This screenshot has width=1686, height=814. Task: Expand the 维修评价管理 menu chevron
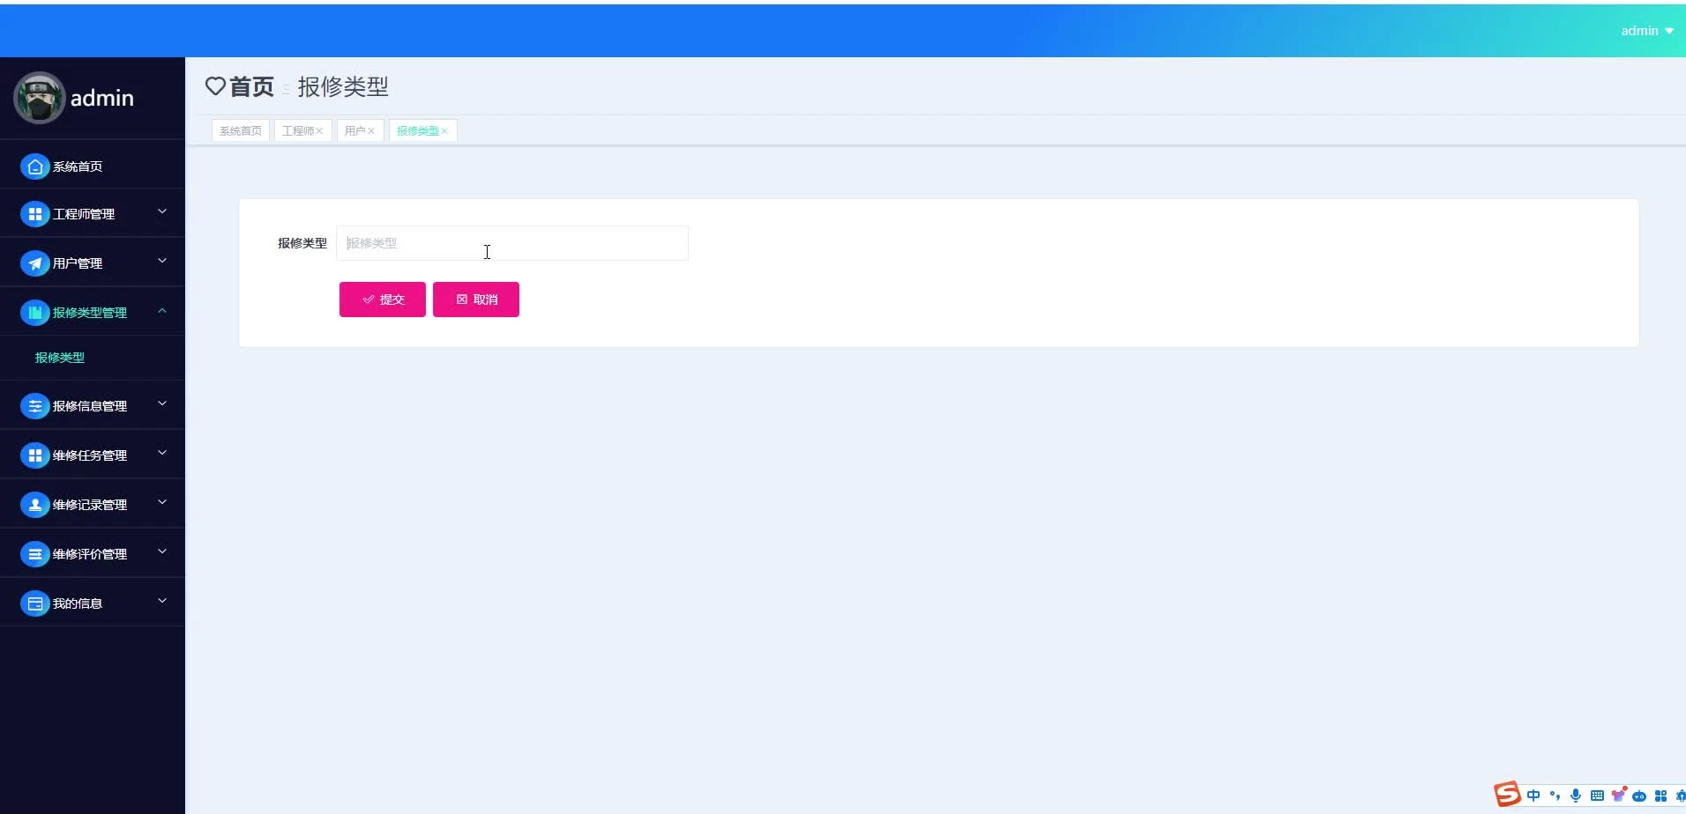point(162,551)
